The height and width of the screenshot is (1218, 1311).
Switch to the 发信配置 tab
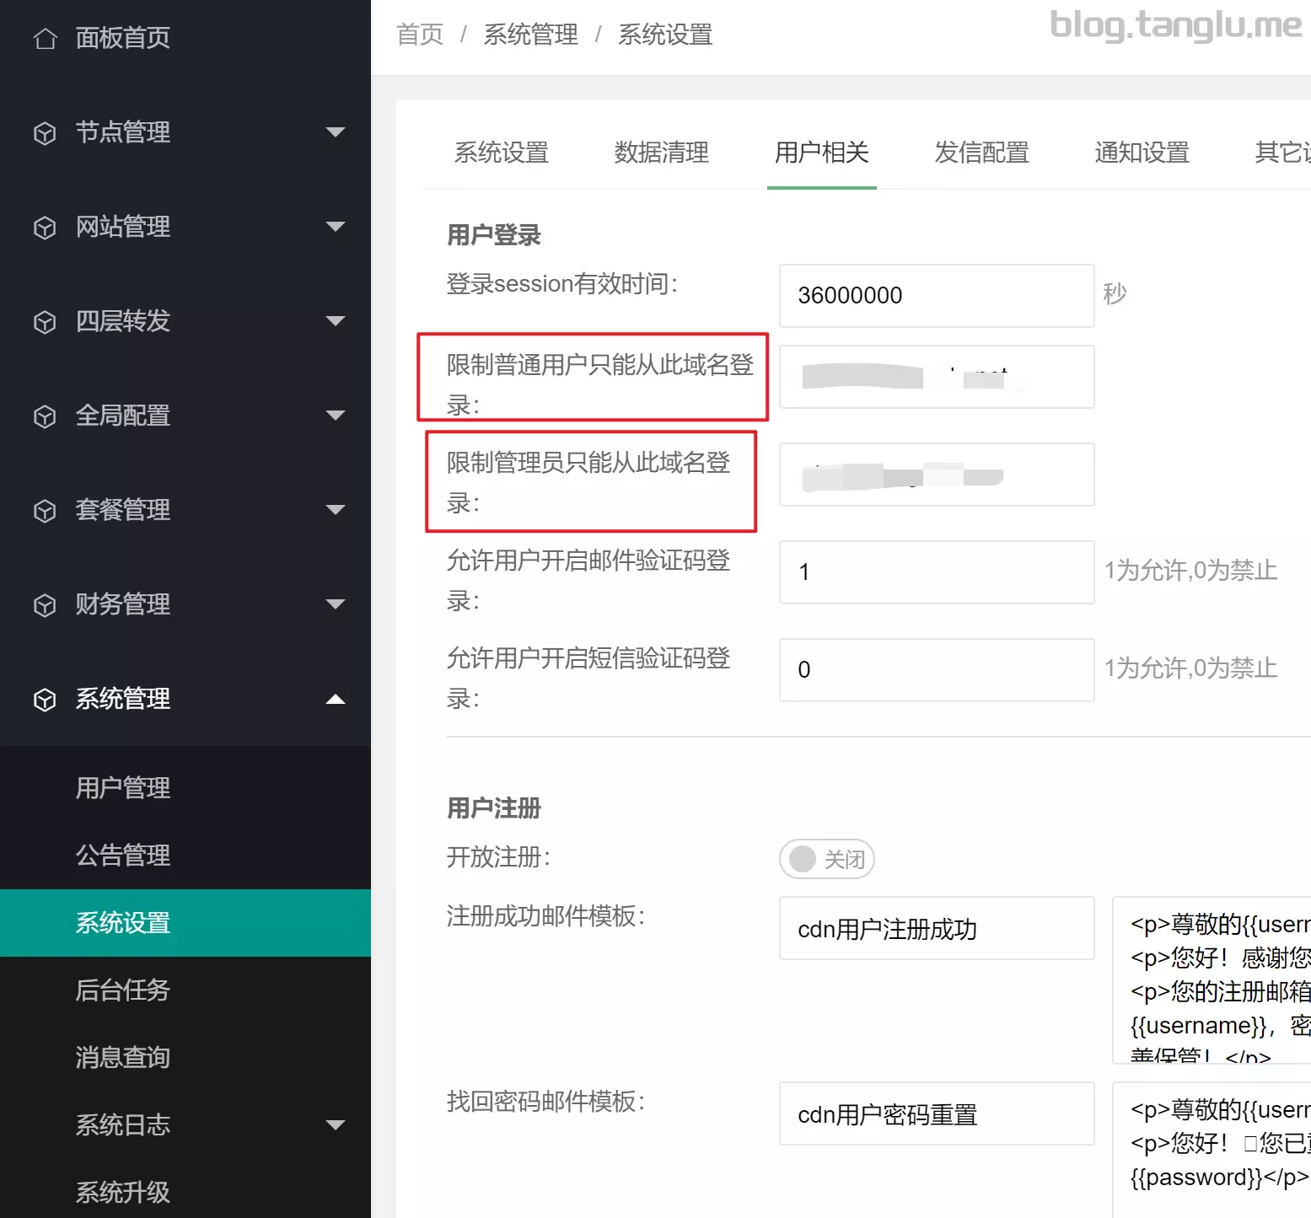pos(981,153)
